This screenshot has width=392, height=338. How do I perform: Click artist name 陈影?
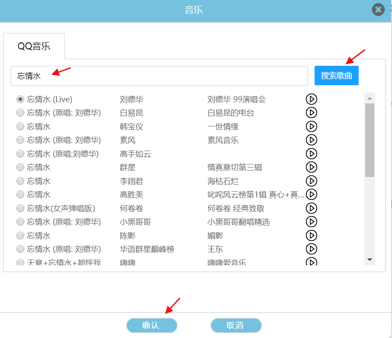click(128, 235)
